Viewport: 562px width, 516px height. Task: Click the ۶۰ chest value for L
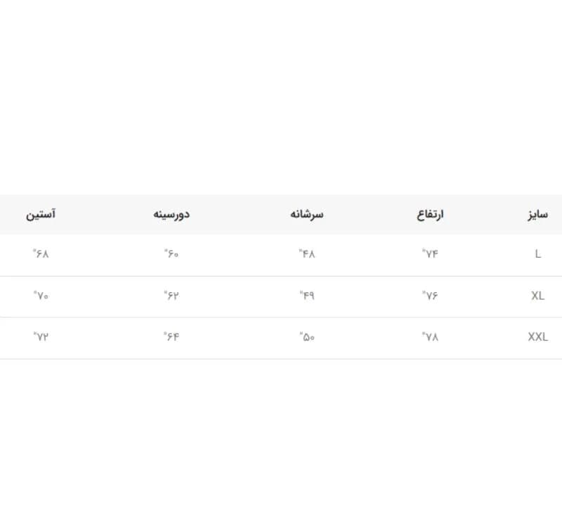pyautogui.click(x=171, y=253)
